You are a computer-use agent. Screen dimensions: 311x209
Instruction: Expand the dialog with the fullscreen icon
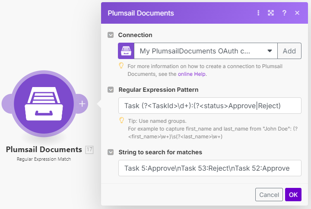[271, 13]
